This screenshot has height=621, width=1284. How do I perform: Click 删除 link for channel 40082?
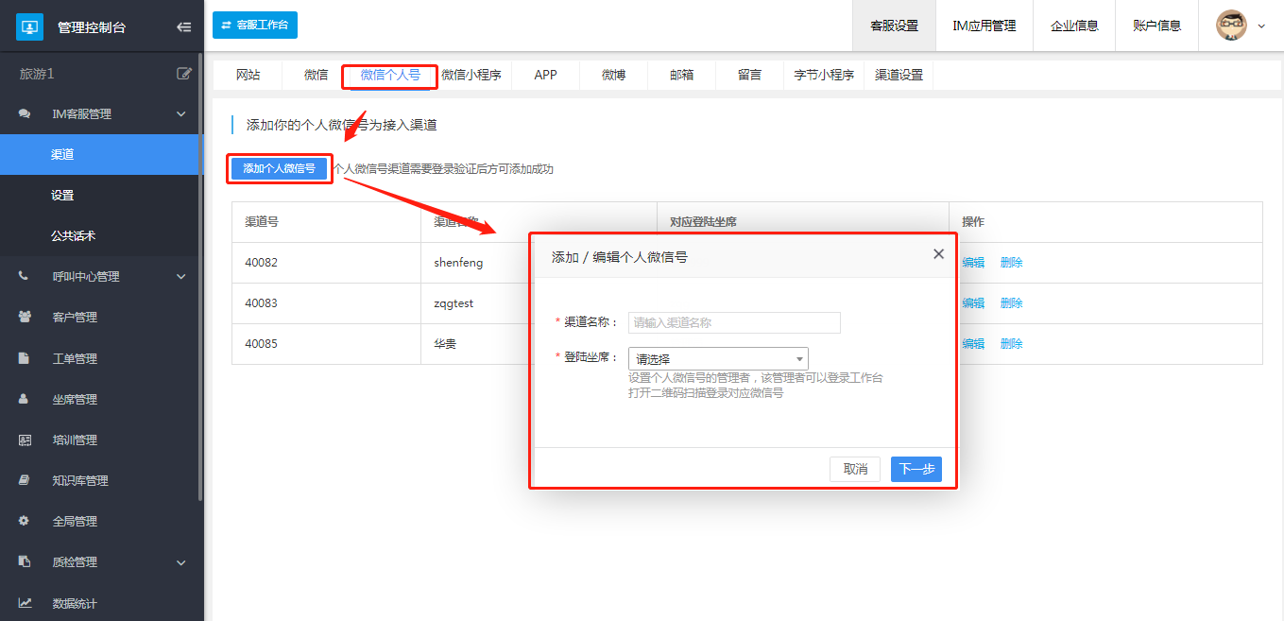pos(1011,263)
